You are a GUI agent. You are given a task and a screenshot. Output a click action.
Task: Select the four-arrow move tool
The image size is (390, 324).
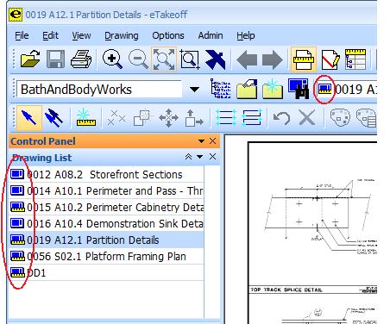(168, 118)
